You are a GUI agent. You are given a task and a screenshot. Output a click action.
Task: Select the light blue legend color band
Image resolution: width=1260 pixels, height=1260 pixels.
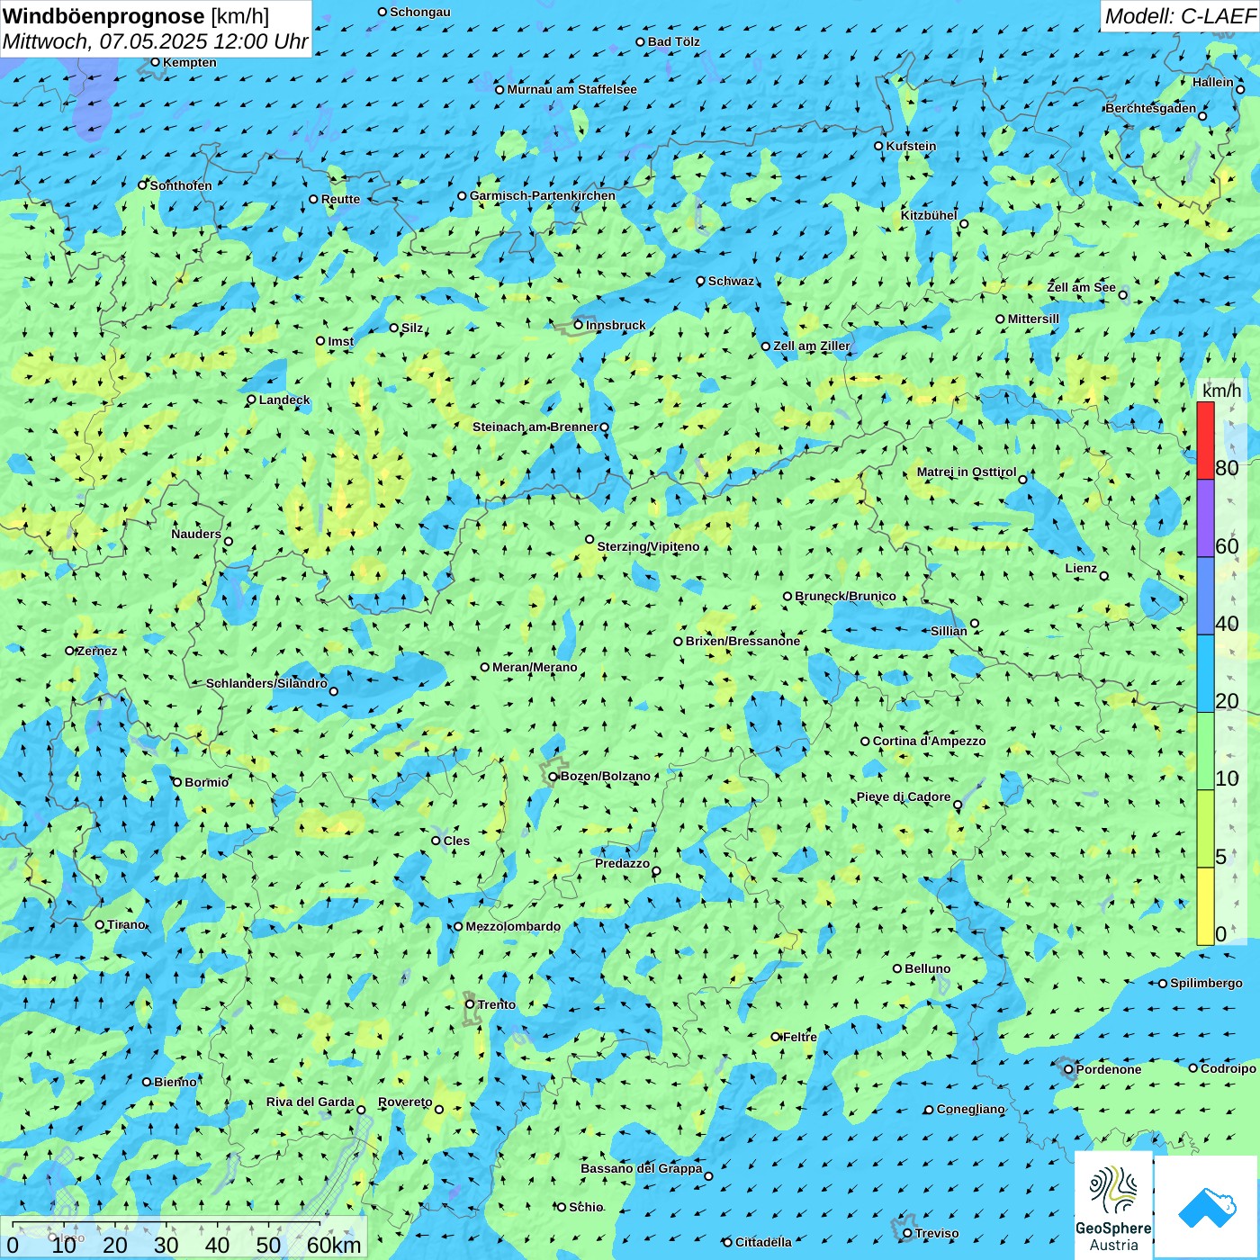click(x=1205, y=674)
